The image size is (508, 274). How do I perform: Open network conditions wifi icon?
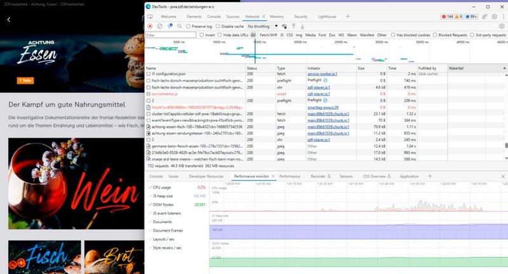284,26
